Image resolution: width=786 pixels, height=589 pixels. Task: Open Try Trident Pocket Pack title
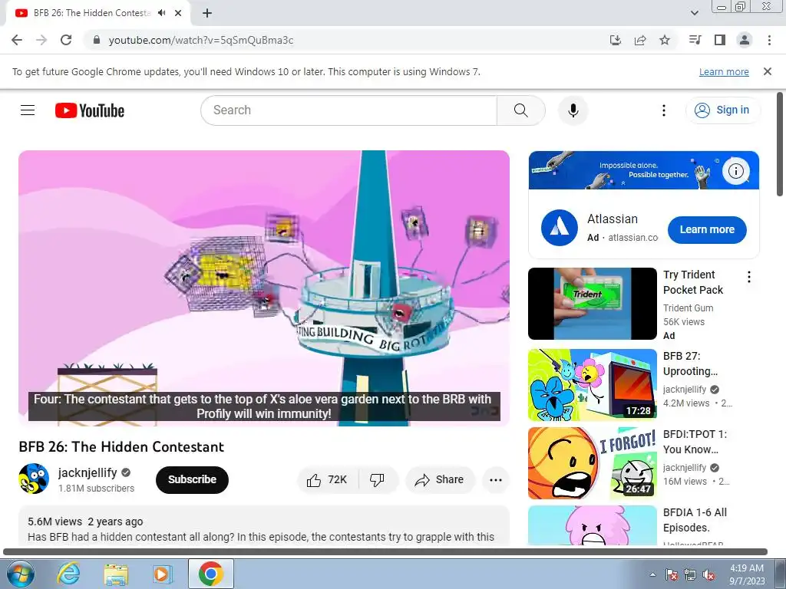(693, 282)
